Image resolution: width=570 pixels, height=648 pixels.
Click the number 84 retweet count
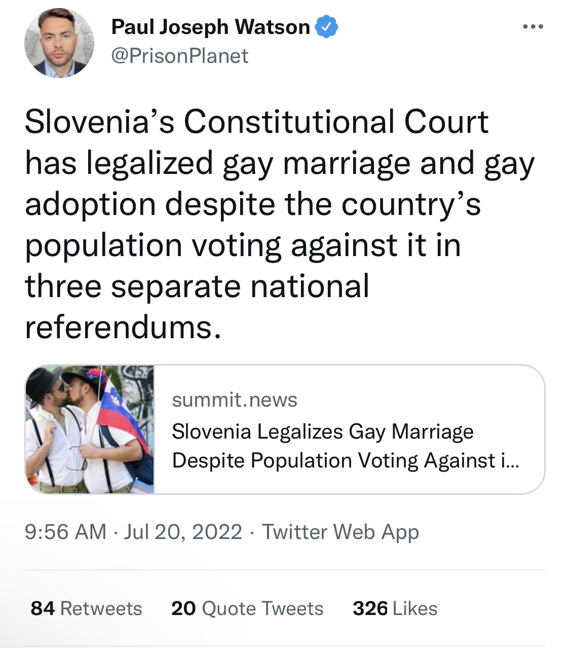[x=43, y=608]
